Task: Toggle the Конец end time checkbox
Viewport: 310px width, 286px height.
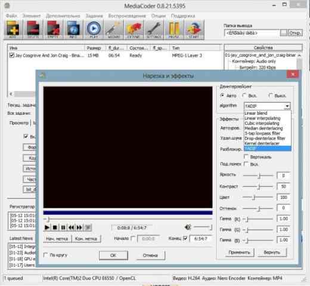Action: click(185, 238)
